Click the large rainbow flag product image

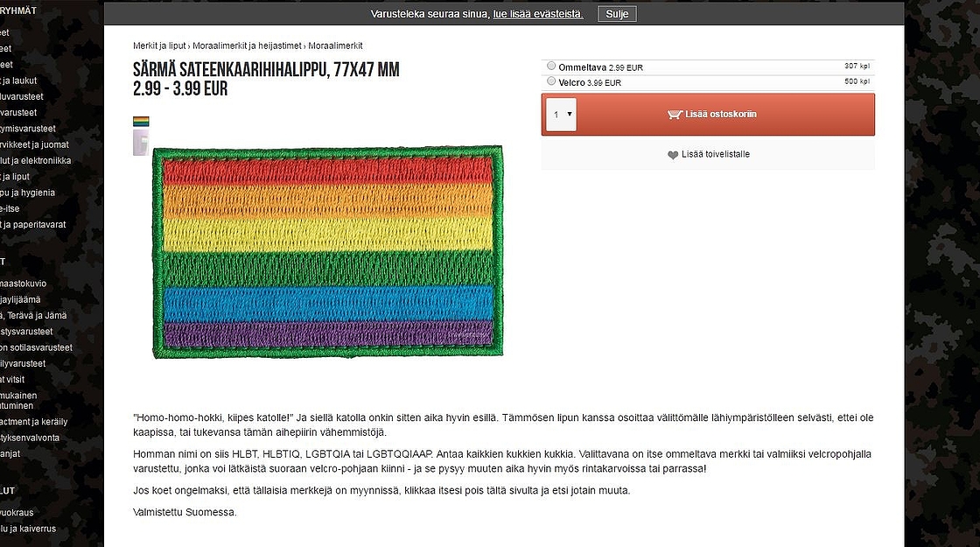pyautogui.click(x=328, y=253)
